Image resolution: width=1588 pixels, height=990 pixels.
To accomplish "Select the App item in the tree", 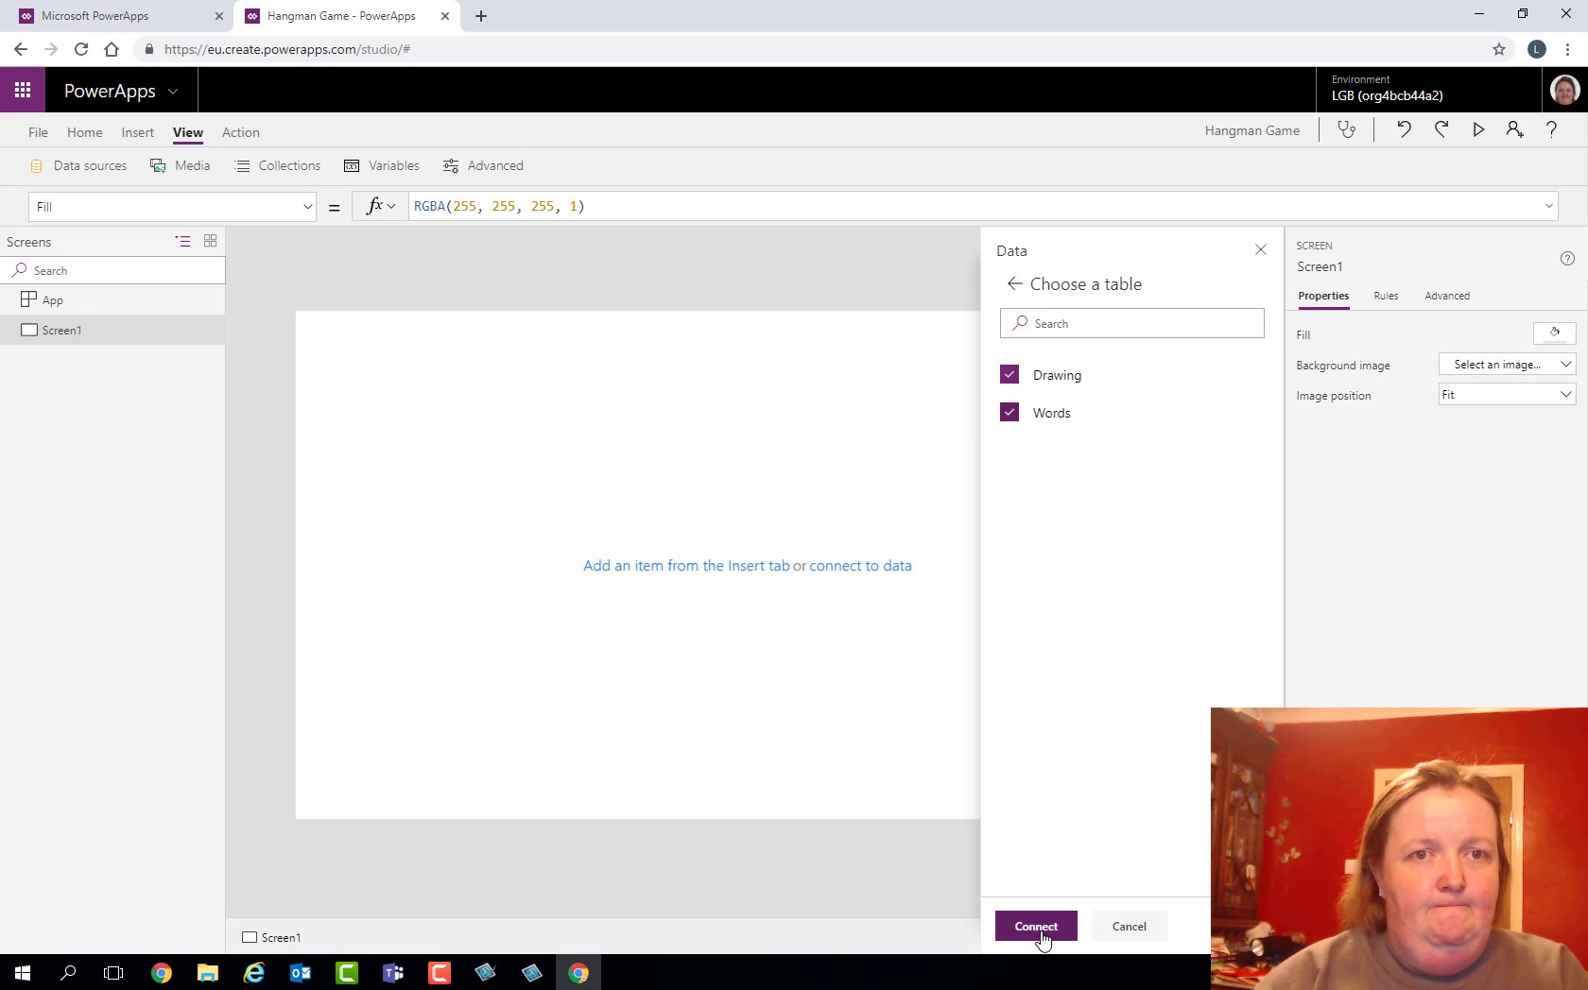I will click(112, 299).
